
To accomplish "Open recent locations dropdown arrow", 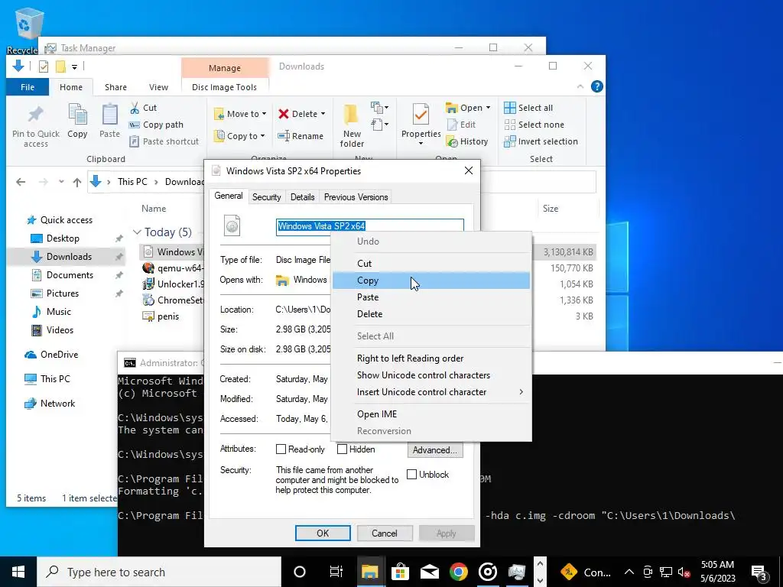I will point(61,182).
